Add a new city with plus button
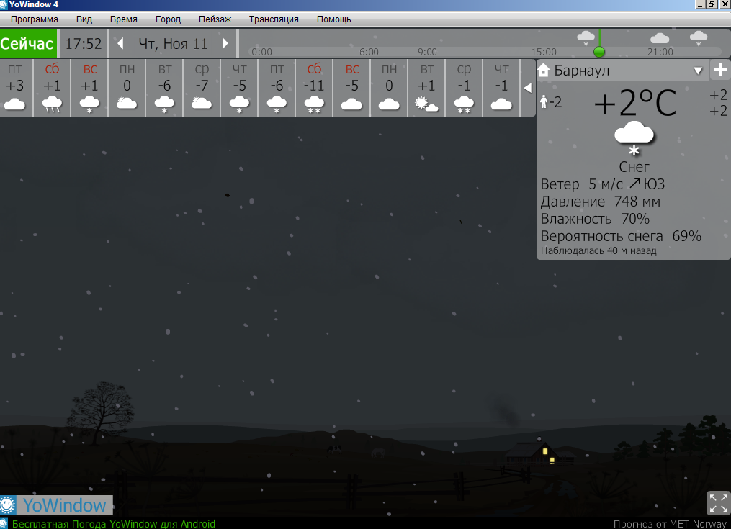This screenshot has width=731, height=529. (720, 70)
